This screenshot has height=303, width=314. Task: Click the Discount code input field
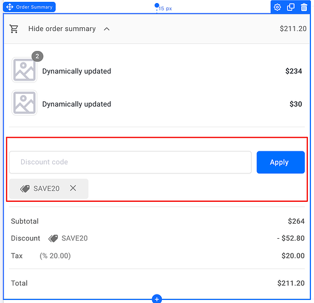point(130,162)
